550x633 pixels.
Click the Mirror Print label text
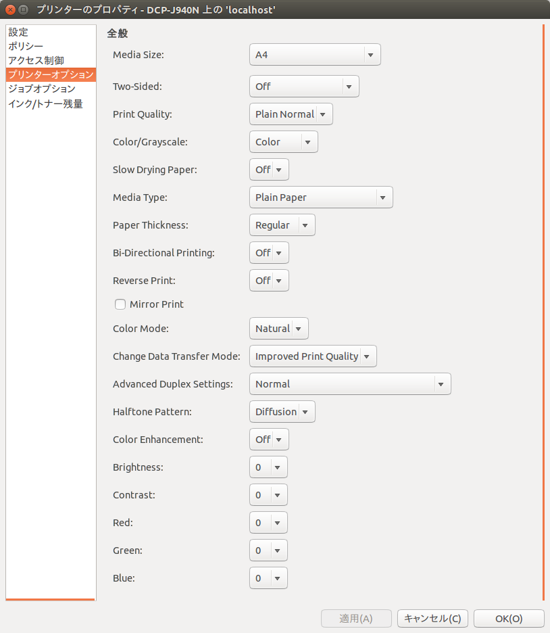pyautogui.click(x=157, y=304)
